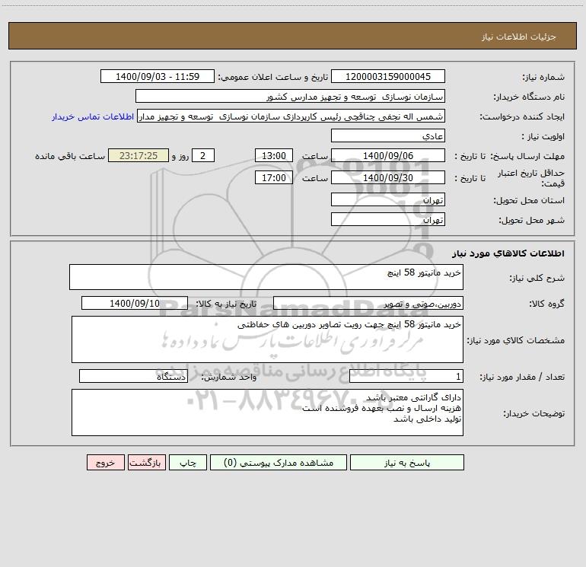Click label 'نام دستگاه خریدار:'
This screenshot has width=586, height=567.
point(529,97)
